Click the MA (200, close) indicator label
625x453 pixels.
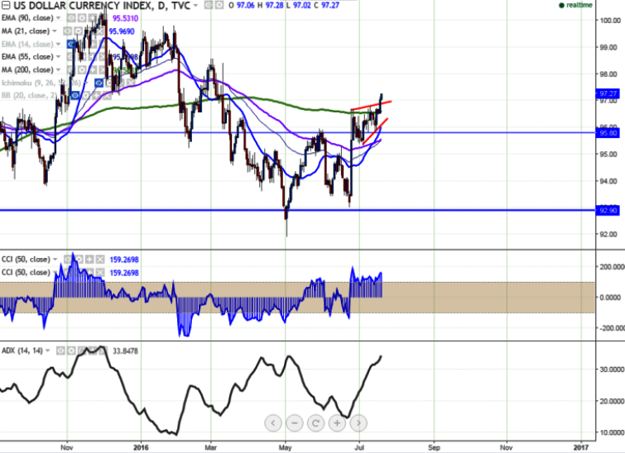tap(27, 70)
